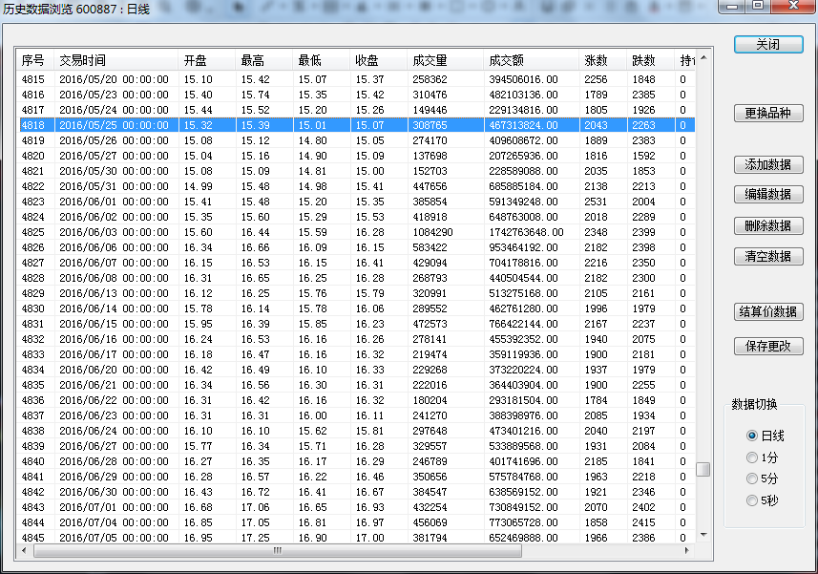Click the 关闭 button
Viewport: 818px width, 574px height.
[x=767, y=45]
